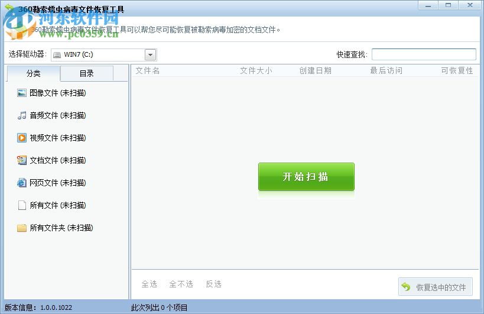Select 所有文件 (未扫描) category
Viewport: 484px width, 314px height.
tap(51, 205)
